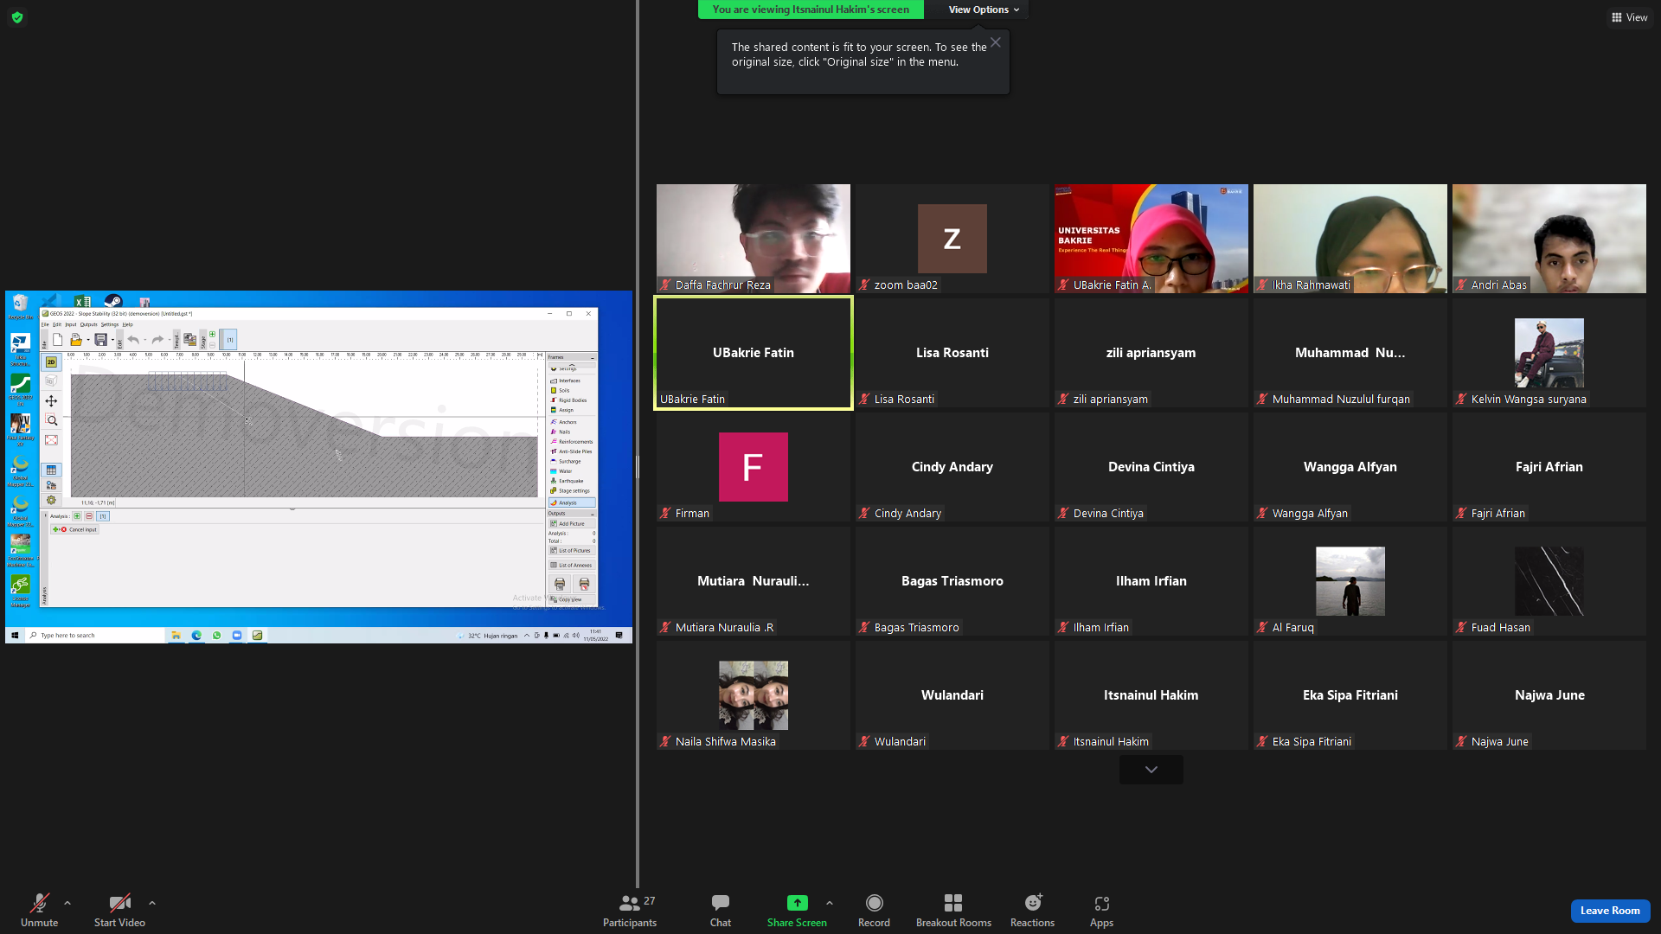Open List of Pictures
The width and height of the screenshot is (1661, 934).
pyautogui.click(x=572, y=551)
